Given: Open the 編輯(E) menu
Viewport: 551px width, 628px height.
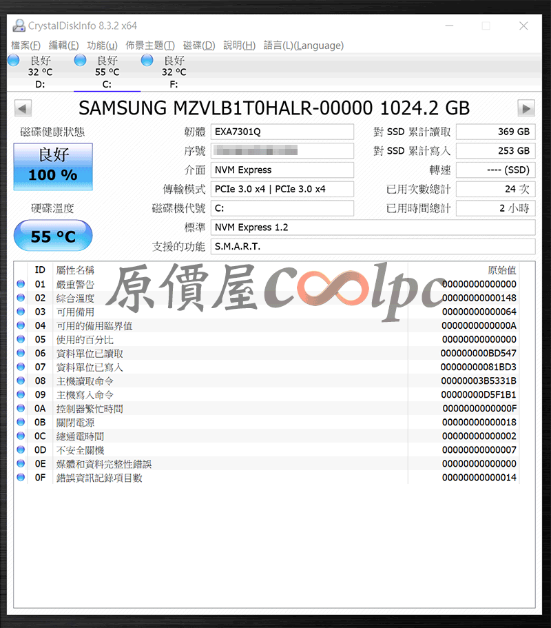Looking at the screenshot, I should (63, 45).
